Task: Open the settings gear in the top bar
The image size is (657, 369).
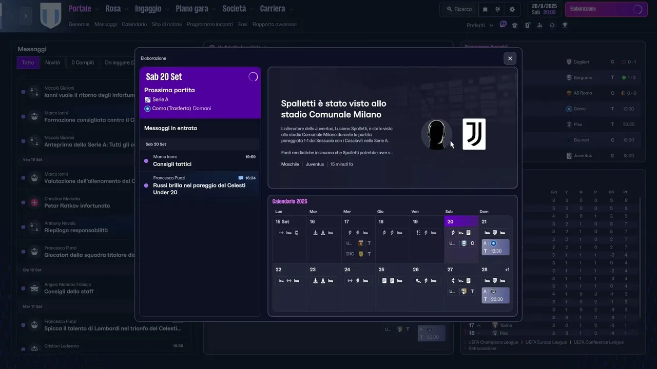Action: [512, 9]
